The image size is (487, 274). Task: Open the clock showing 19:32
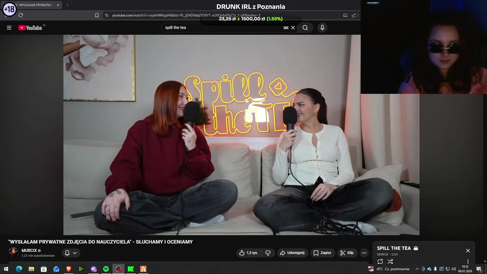(465, 269)
